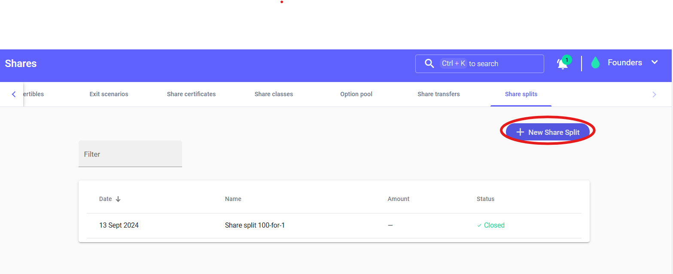Click the New Share Split button
The width and height of the screenshot is (673, 274).
point(548,132)
